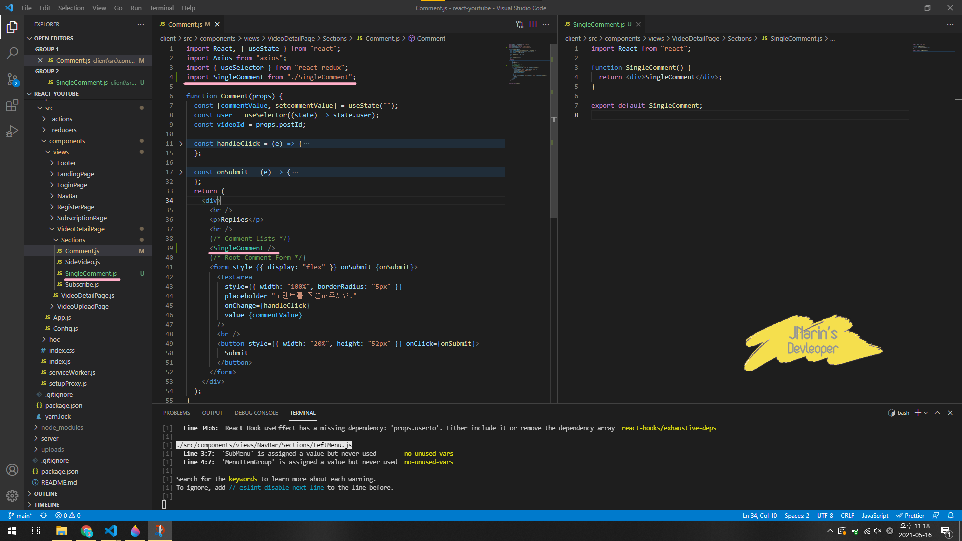This screenshot has width=962, height=541.
Task: Click the open changes compare icon
Action: [x=520, y=24]
